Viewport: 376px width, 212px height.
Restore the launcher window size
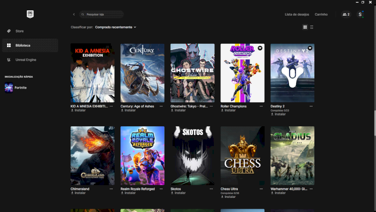(x=363, y=2)
